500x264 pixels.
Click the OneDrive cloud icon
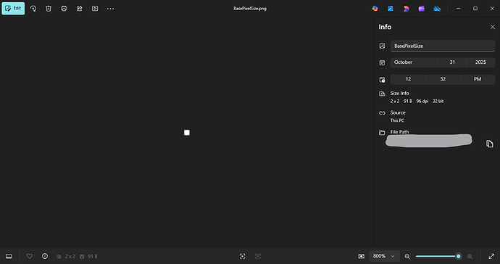click(437, 9)
